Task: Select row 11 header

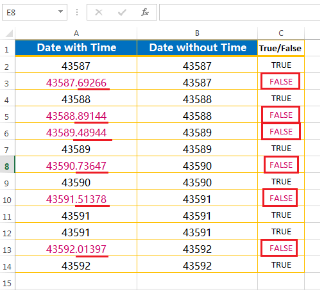Action: point(7,215)
